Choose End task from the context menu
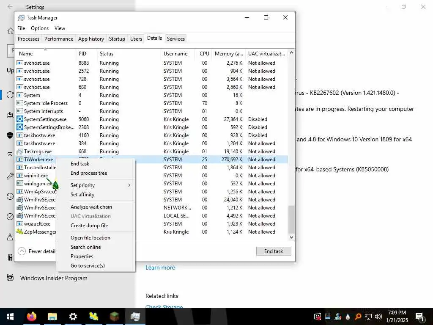433x325 pixels. coord(80,164)
